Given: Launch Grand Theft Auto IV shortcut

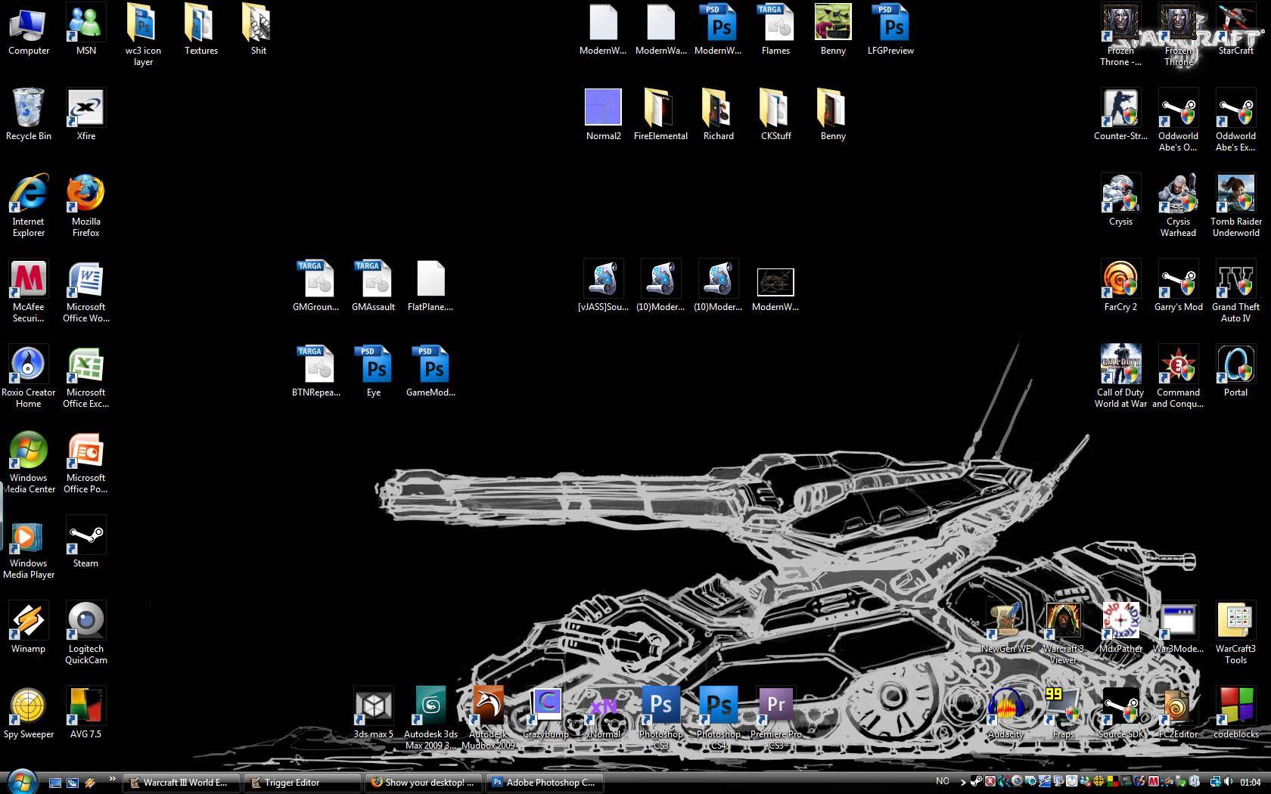Looking at the screenshot, I should tap(1236, 291).
